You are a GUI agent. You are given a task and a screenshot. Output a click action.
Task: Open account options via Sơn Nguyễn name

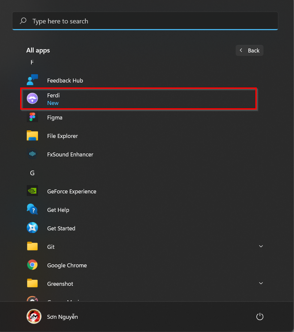[62, 317]
